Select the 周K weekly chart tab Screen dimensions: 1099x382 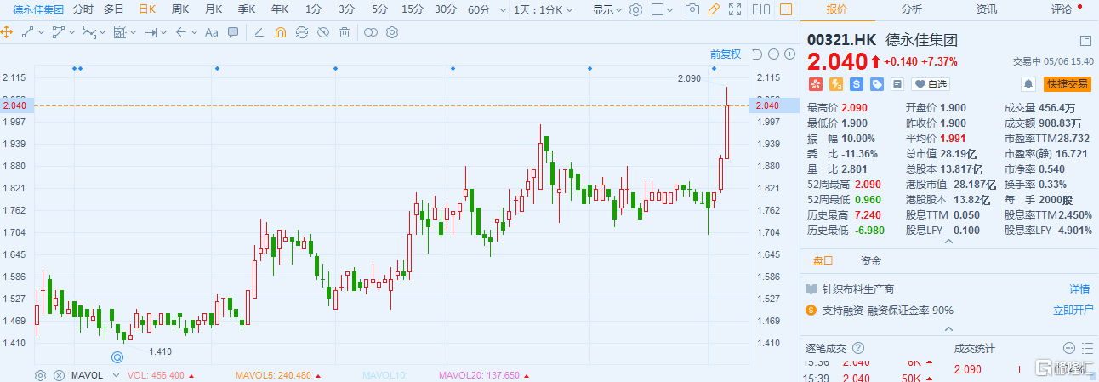(x=180, y=10)
